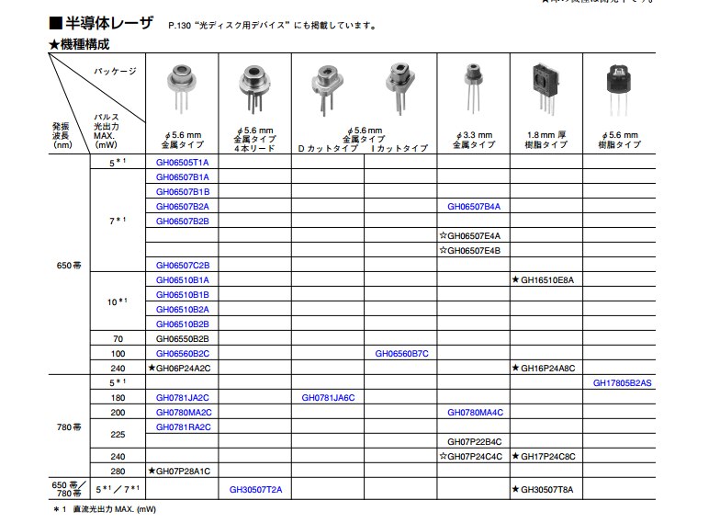Click the D-cut type package photo
This screenshot has height=523, width=720.
[327, 90]
